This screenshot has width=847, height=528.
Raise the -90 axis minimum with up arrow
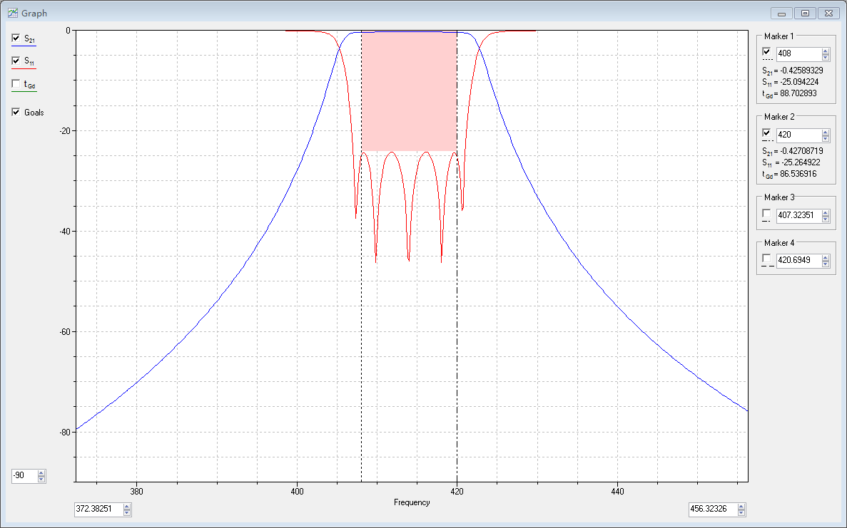(41, 473)
